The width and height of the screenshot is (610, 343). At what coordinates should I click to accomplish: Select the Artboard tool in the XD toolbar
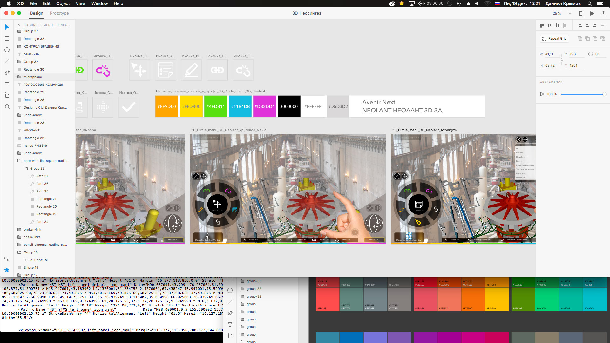(7, 95)
